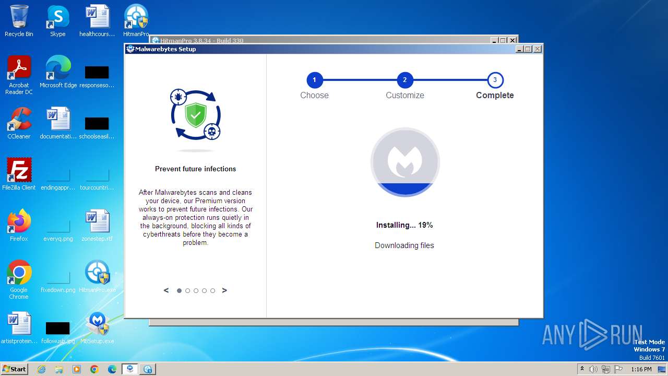Switch to Malwarebytes Setup taskbar button
The image size is (668, 376).
(130, 369)
